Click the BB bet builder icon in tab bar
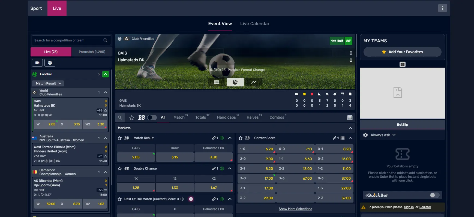Viewport: 474px width, 217px height. [142, 117]
